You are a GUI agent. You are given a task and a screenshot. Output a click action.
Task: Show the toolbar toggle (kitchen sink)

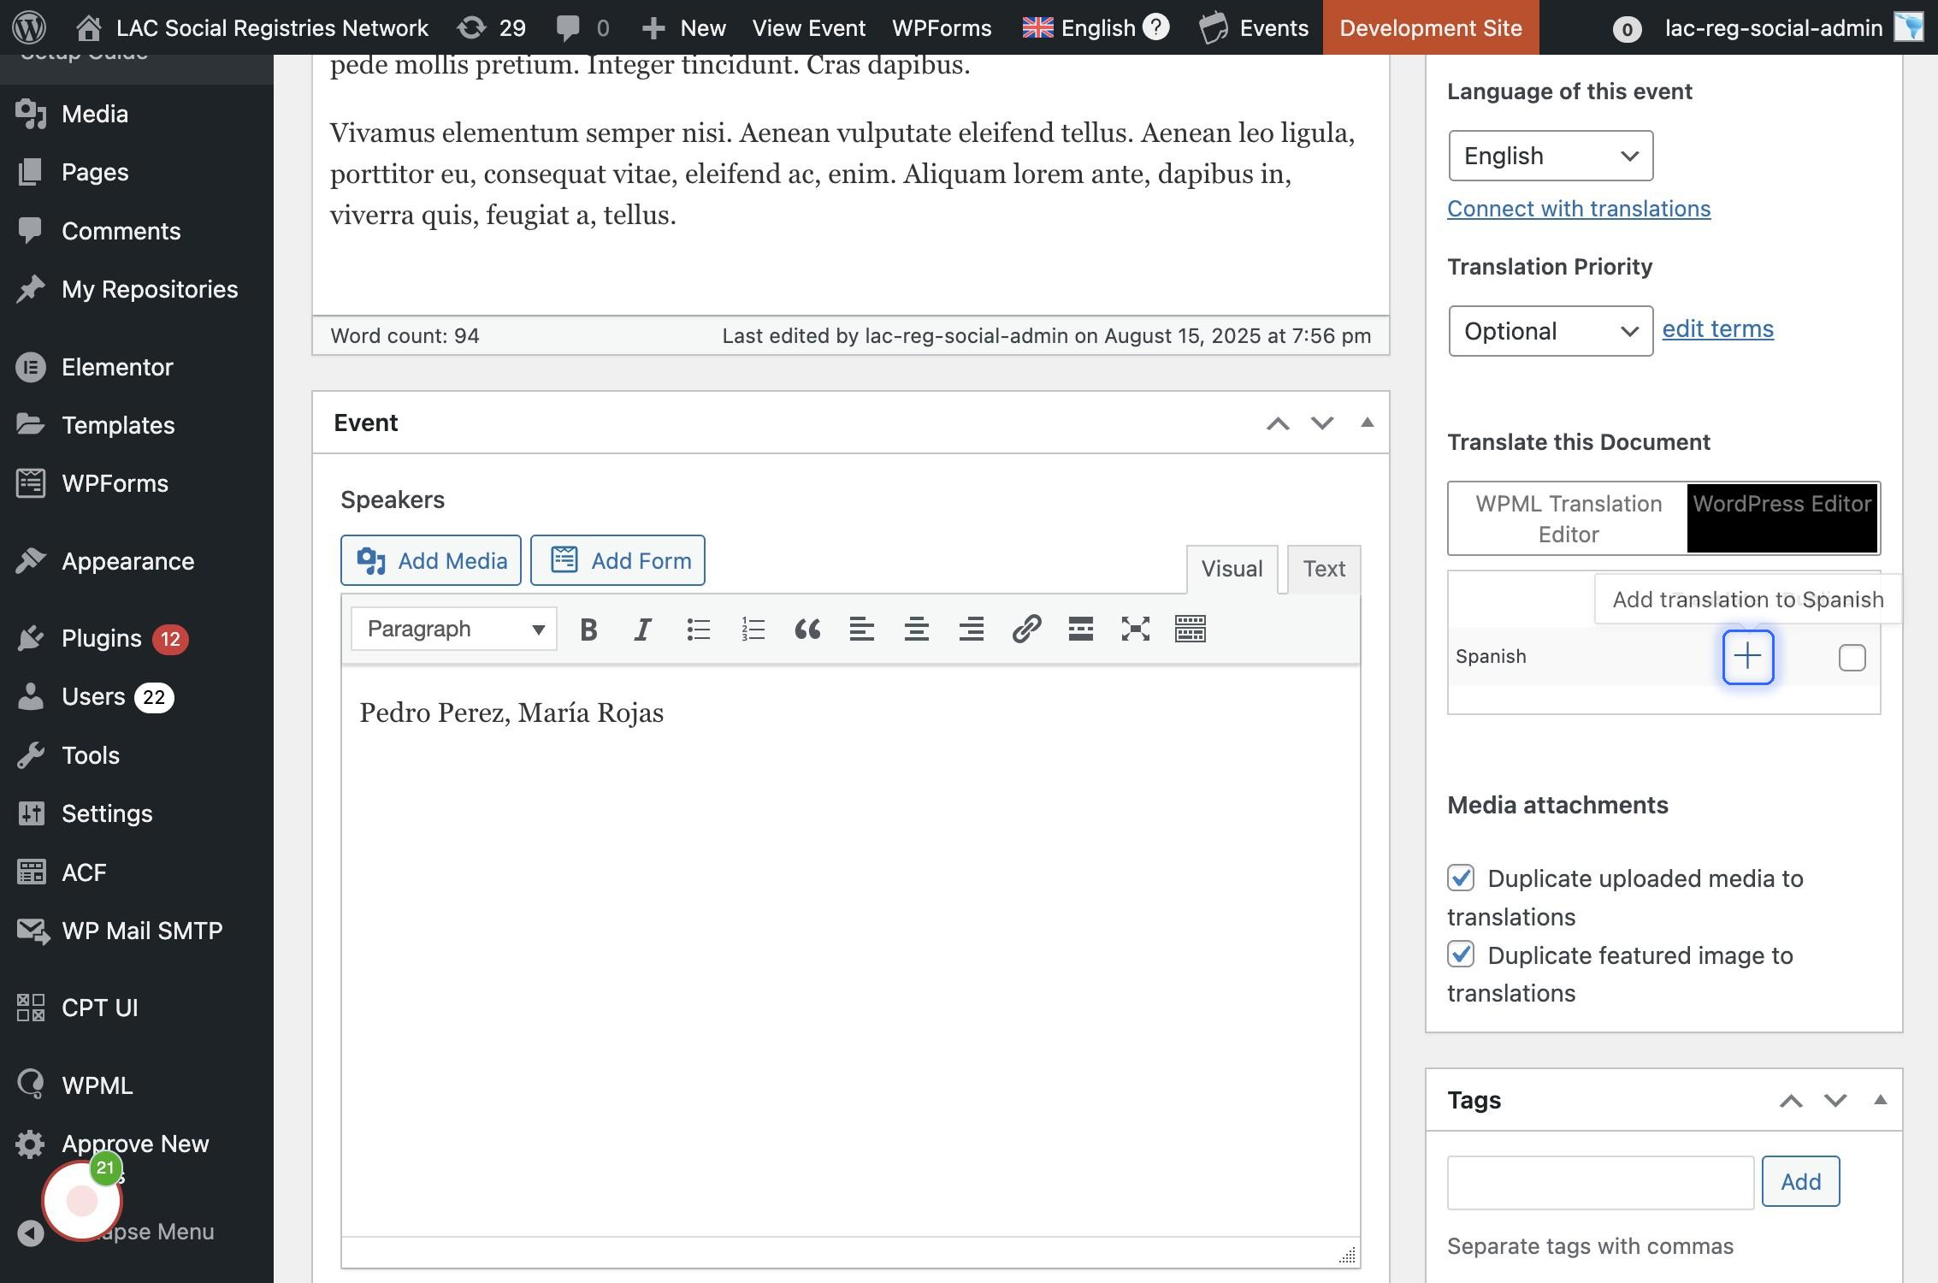pos(1191,630)
